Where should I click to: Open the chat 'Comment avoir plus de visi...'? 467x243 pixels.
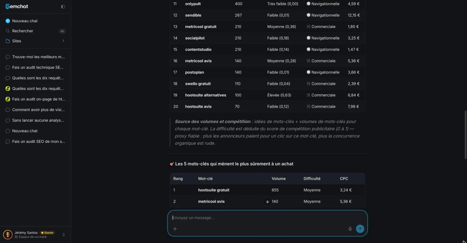pyautogui.click(x=36, y=110)
